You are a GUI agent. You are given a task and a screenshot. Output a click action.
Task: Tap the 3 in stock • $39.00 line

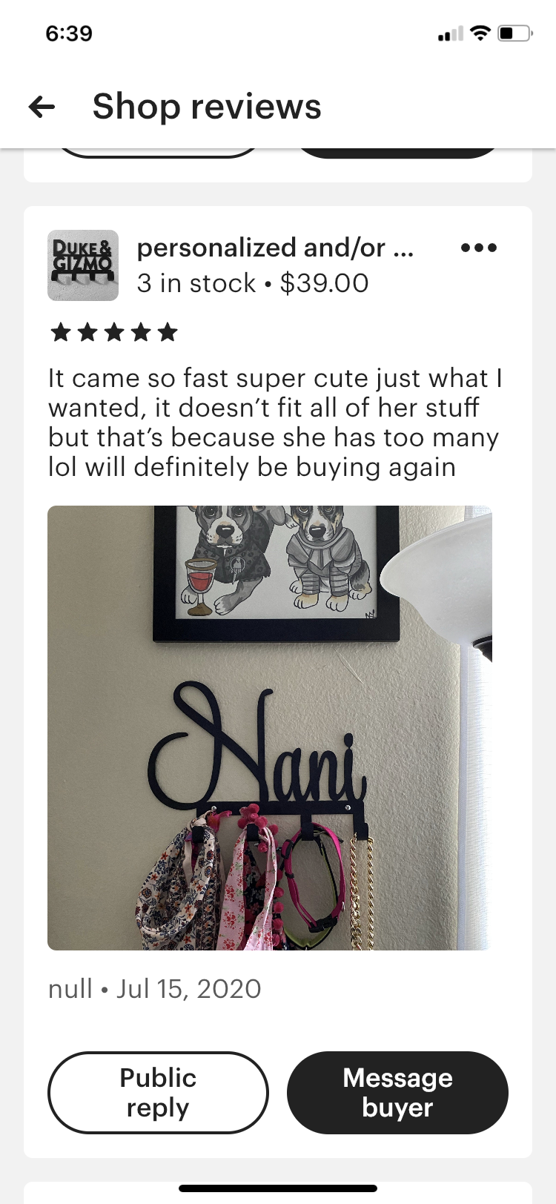tap(253, 283)
